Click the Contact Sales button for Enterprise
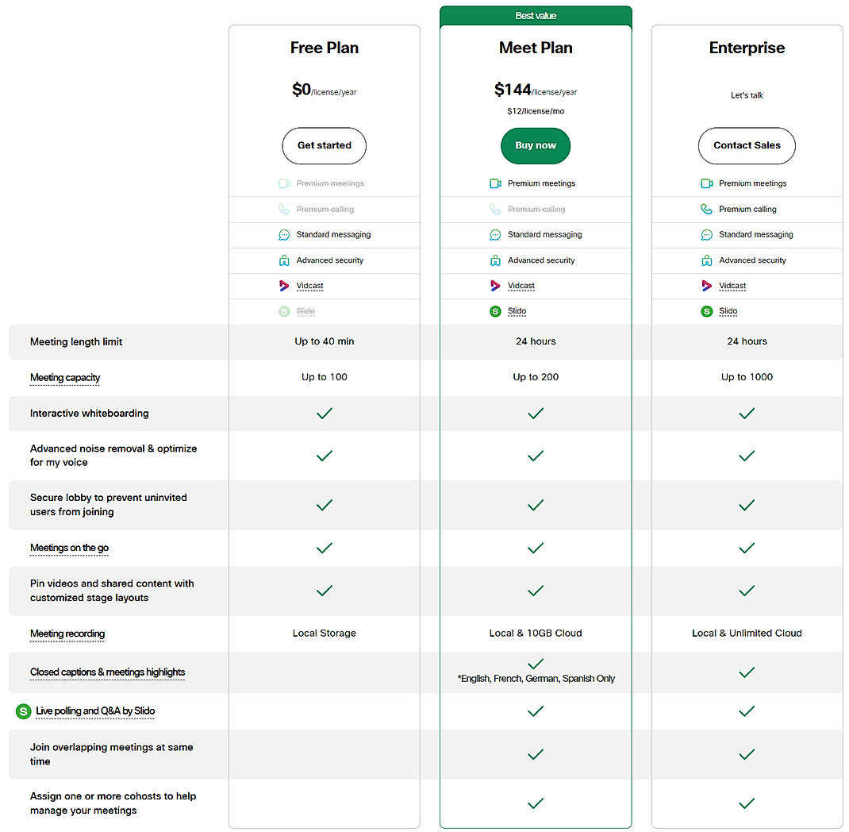Screen dimensions: 849x832 point(747,145)
